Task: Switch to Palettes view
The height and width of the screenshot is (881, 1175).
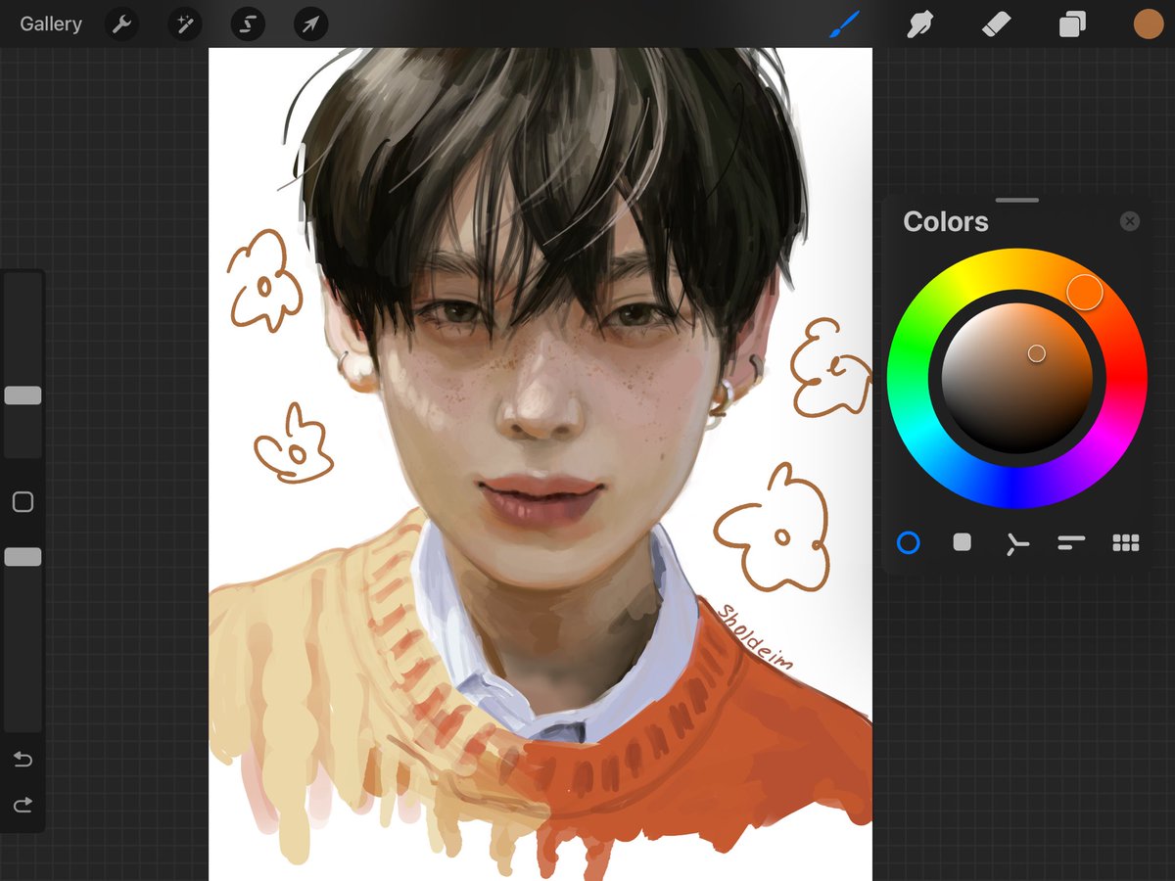Action: point(1126,542)
